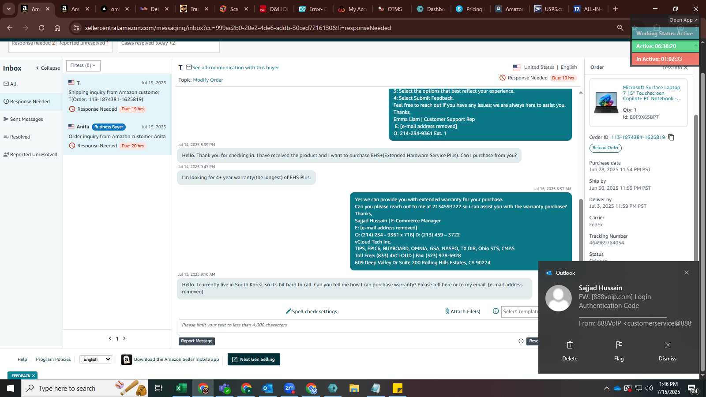Open the Resolved folder
This screenshot has height=397, width=706.
[17, 137]
